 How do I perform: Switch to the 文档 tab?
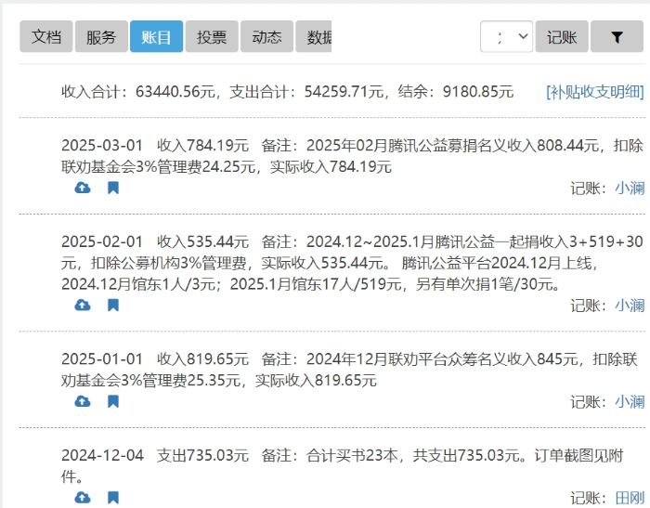46,37
